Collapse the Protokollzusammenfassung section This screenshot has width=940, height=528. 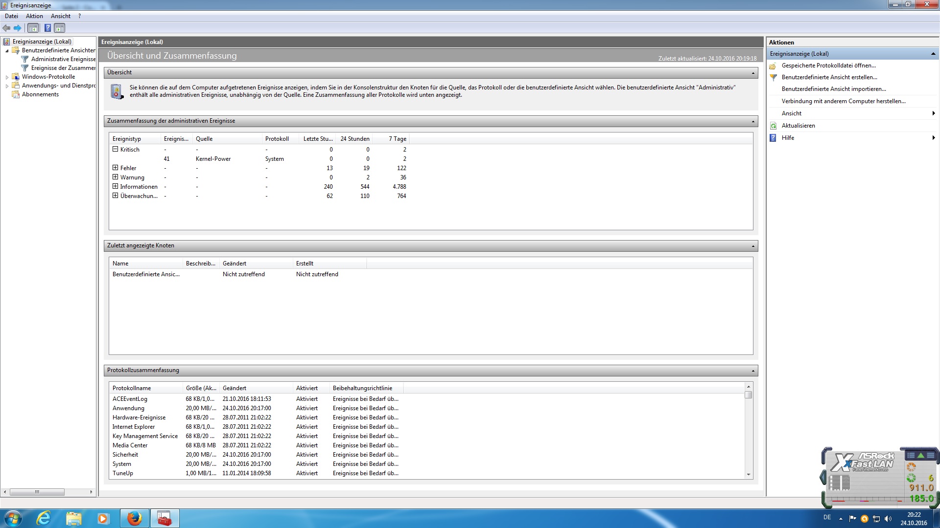pyautogui.click(x=753, y=371)
